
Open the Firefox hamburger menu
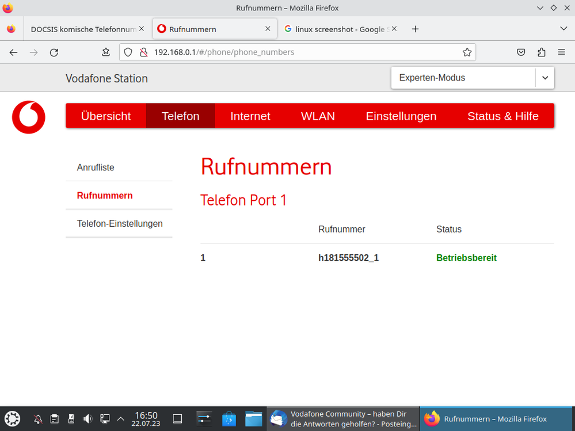pyautogui.click(x=561, y=52)
